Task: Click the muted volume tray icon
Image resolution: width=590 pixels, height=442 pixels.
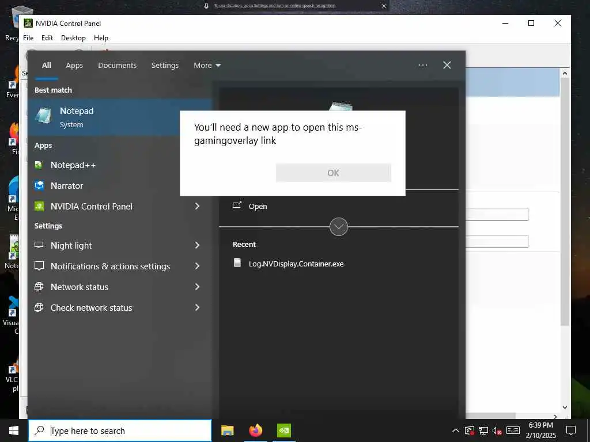Action: (497, 430)
